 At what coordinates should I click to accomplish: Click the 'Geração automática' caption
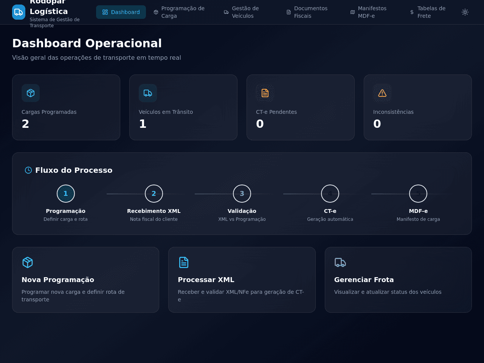point(330,219)
